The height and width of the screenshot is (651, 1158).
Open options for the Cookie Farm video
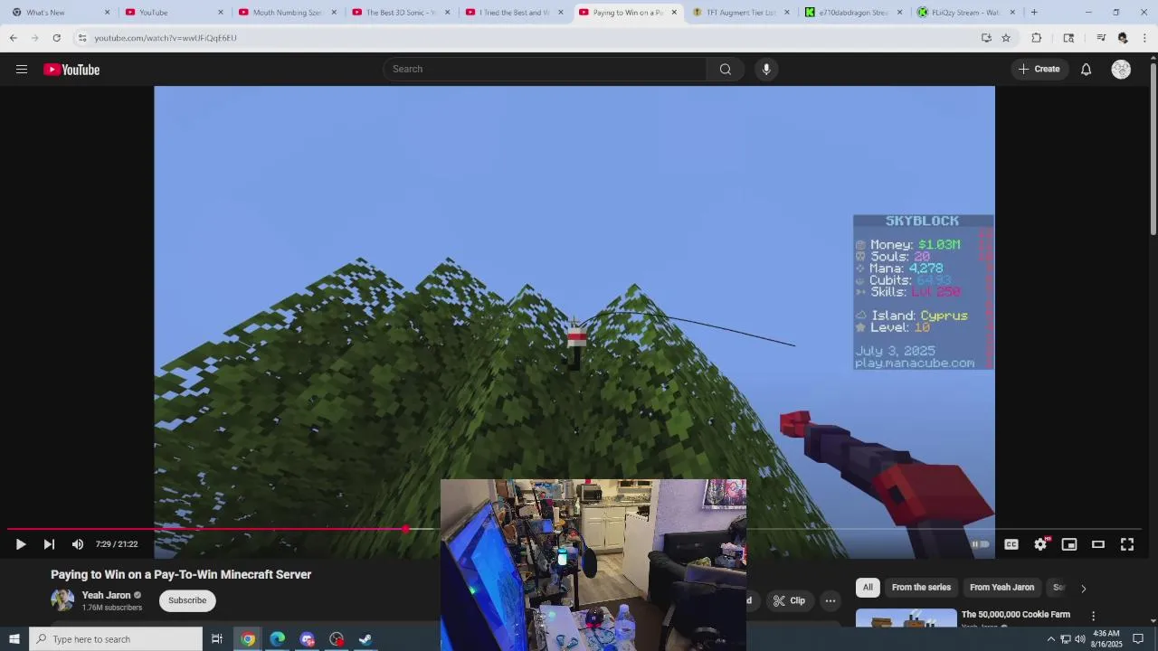pos(1093,617)
